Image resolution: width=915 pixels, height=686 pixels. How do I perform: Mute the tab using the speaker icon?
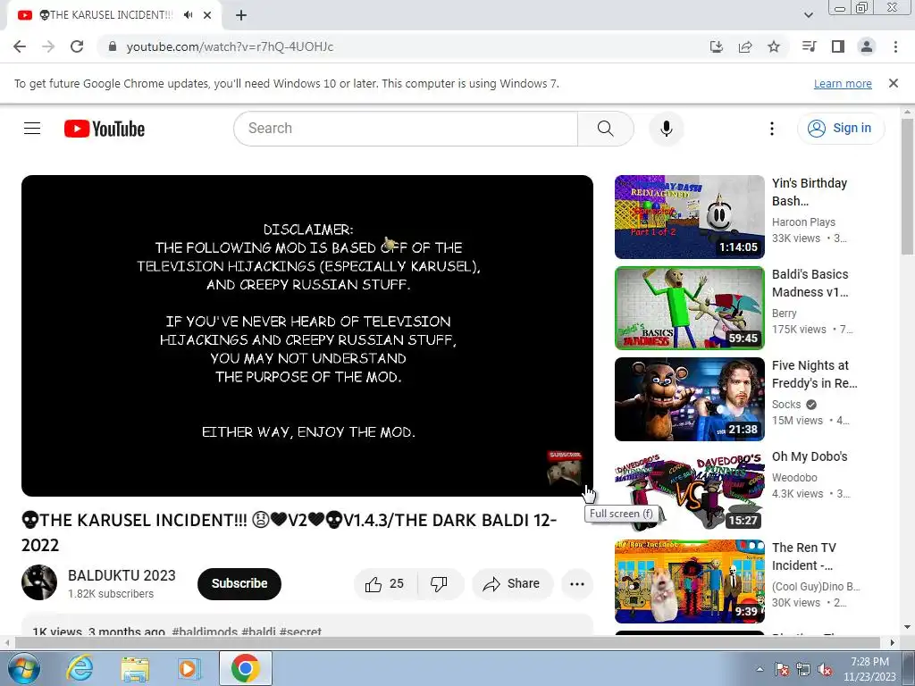(x=188, y=15)
